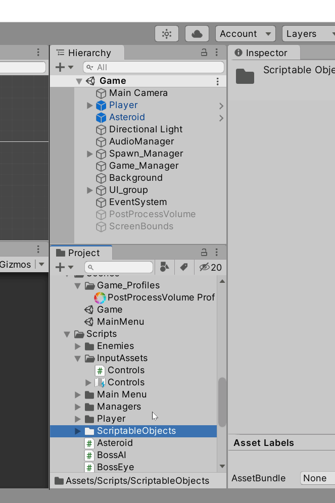Collapse the InputAssets folder
The image size is (335, 503).
pos(77,359)
